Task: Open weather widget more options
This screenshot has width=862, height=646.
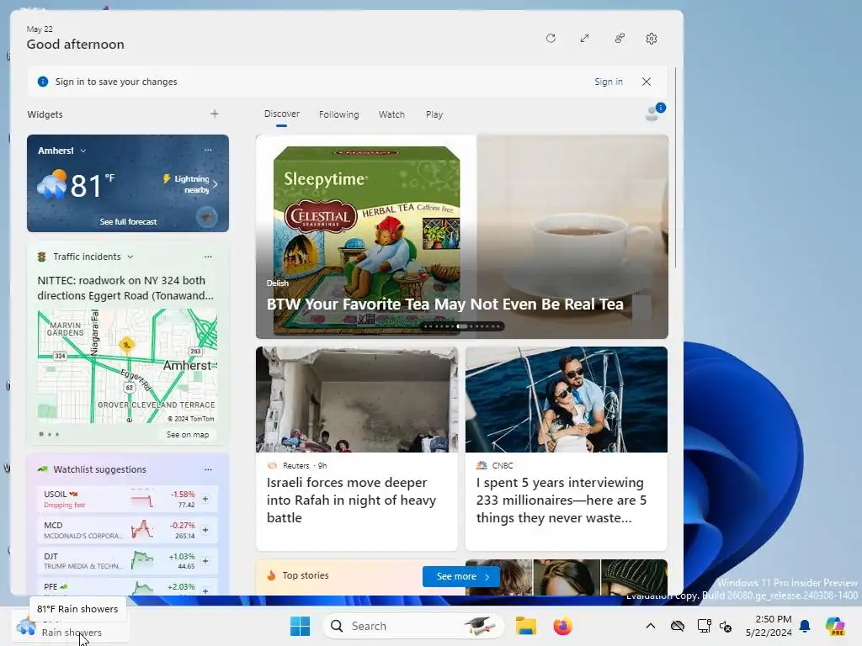Action: point(208,150)
